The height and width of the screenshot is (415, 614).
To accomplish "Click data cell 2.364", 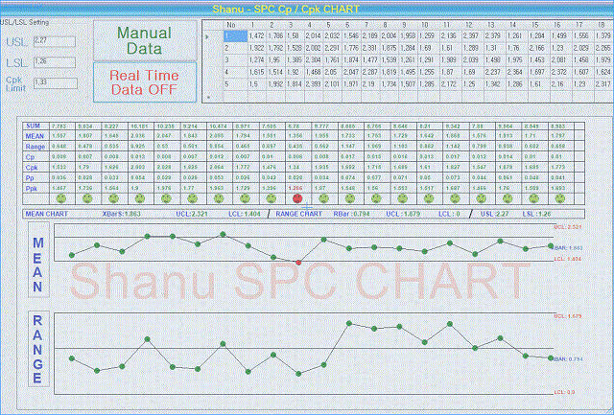I will pyautogui.click(x=515, y=72).
